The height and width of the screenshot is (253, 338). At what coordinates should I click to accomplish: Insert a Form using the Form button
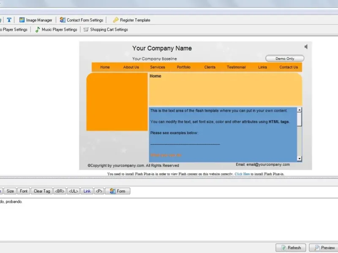coord(117,191)
